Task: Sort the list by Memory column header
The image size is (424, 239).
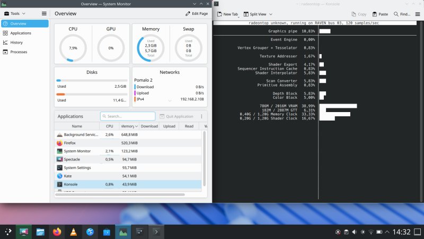Action: [128, 126]
